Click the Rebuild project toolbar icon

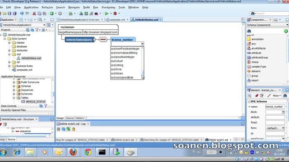pos(86,13)
